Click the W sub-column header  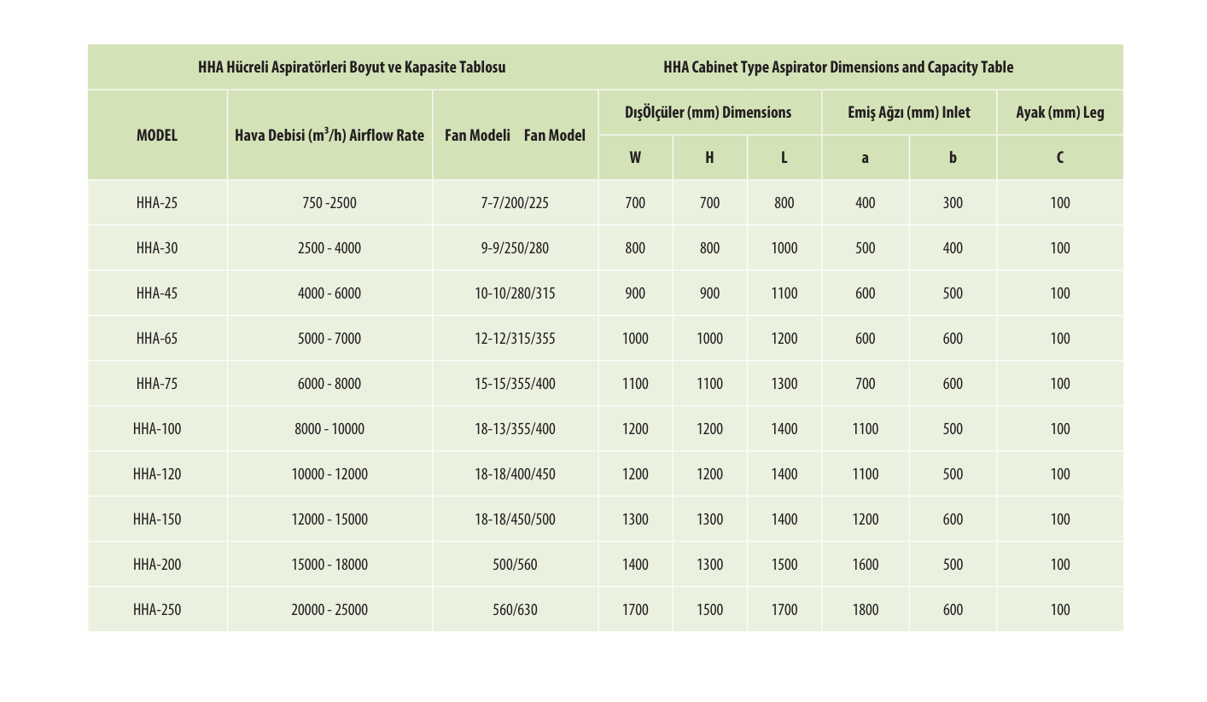pos(635,158)
